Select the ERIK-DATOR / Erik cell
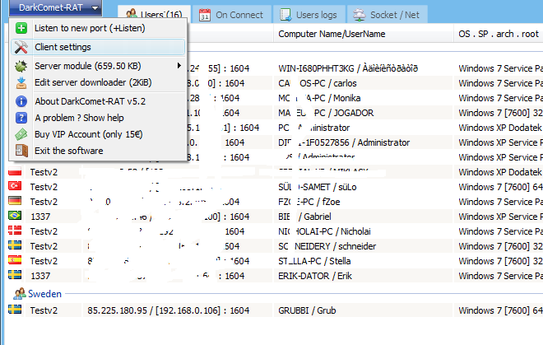This screenshot has height=345, width=543. pos(315,276)
